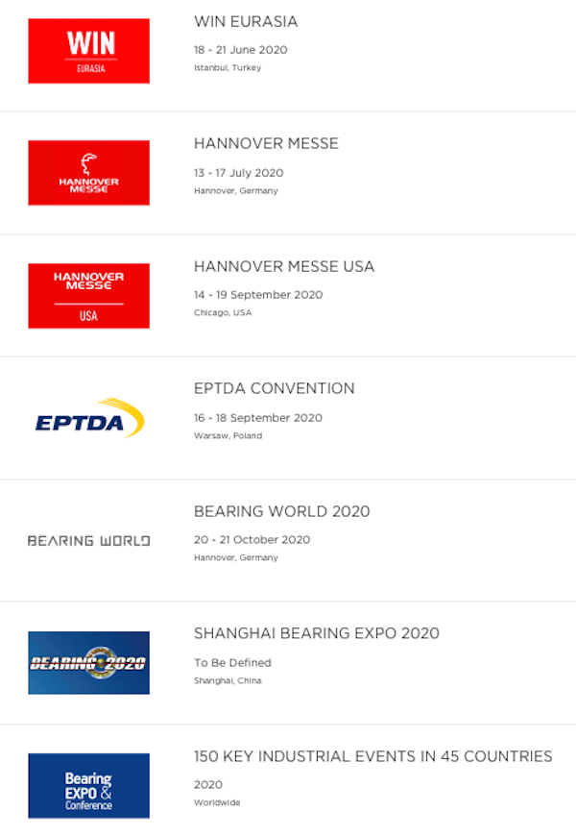Viewport: 576px width, 836px height.
Task: Open the Bearing EXPO & Conference logo
Action: coord(88,785)
